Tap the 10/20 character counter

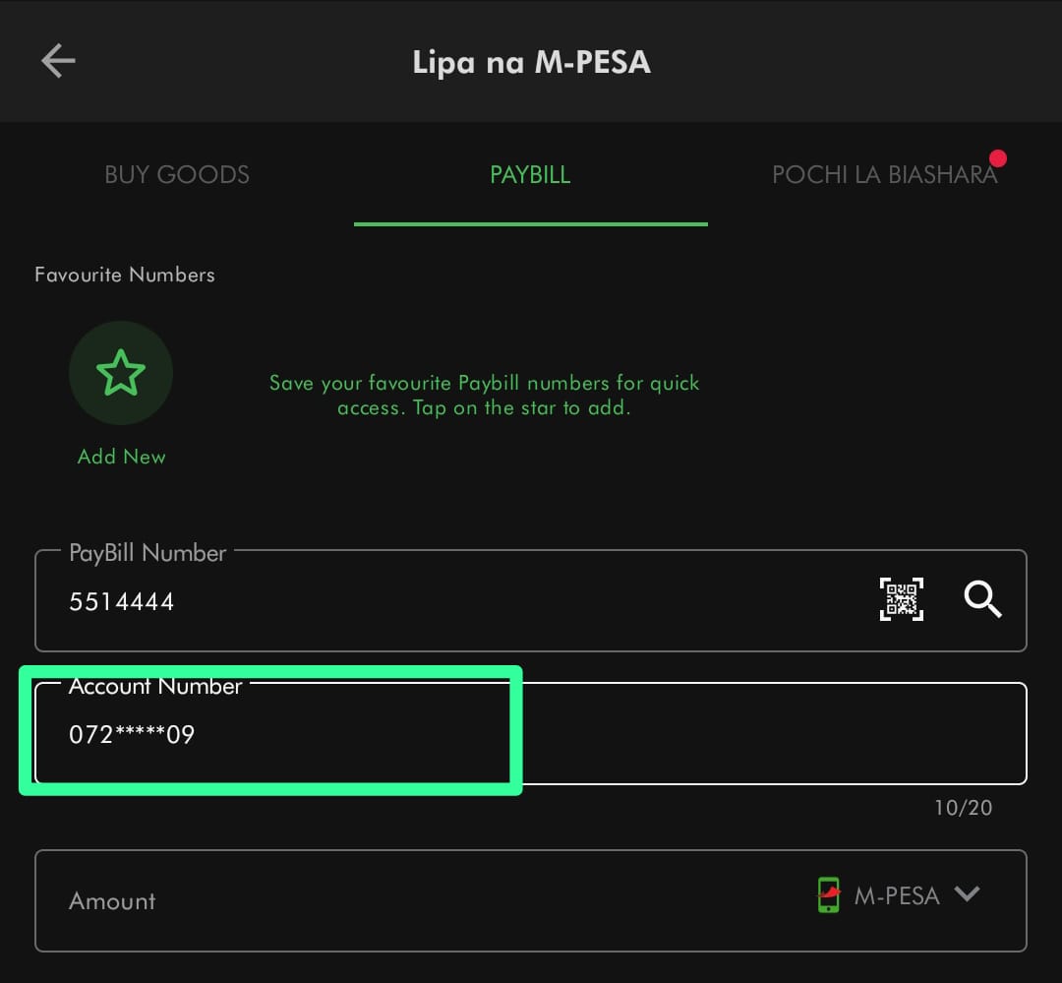963,808
